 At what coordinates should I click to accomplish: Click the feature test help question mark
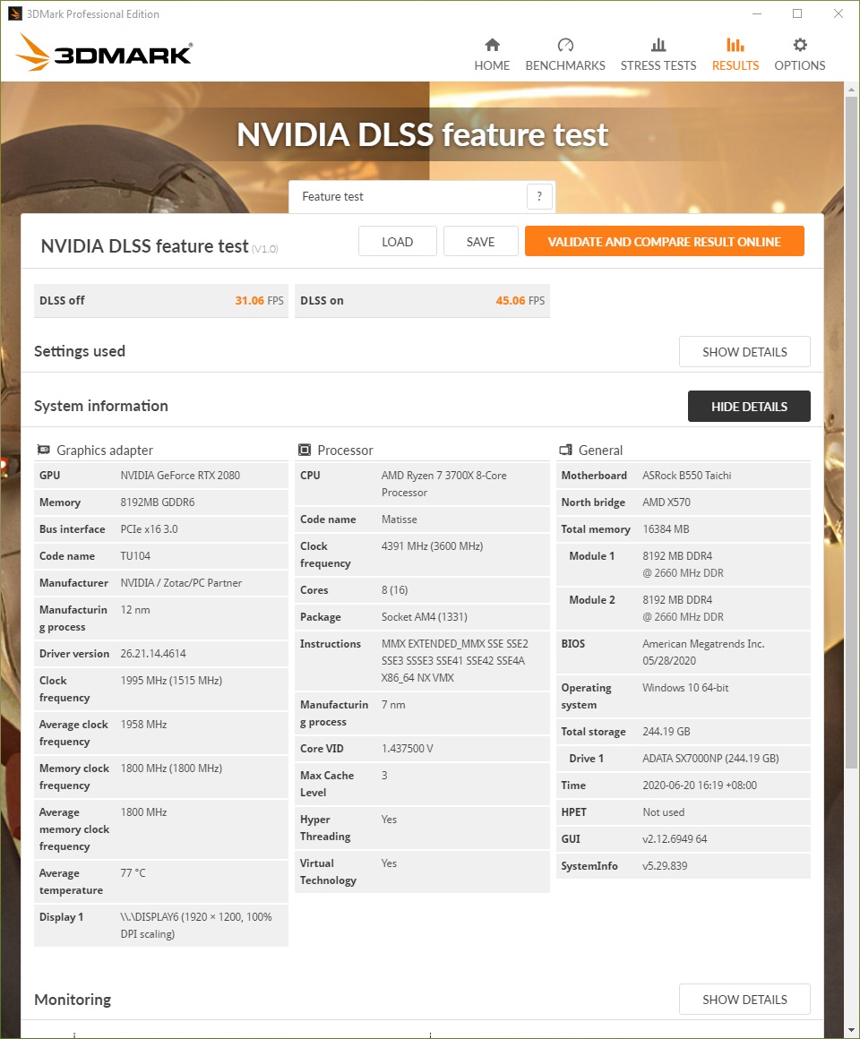pyautogui.click(x=539, y=197)
